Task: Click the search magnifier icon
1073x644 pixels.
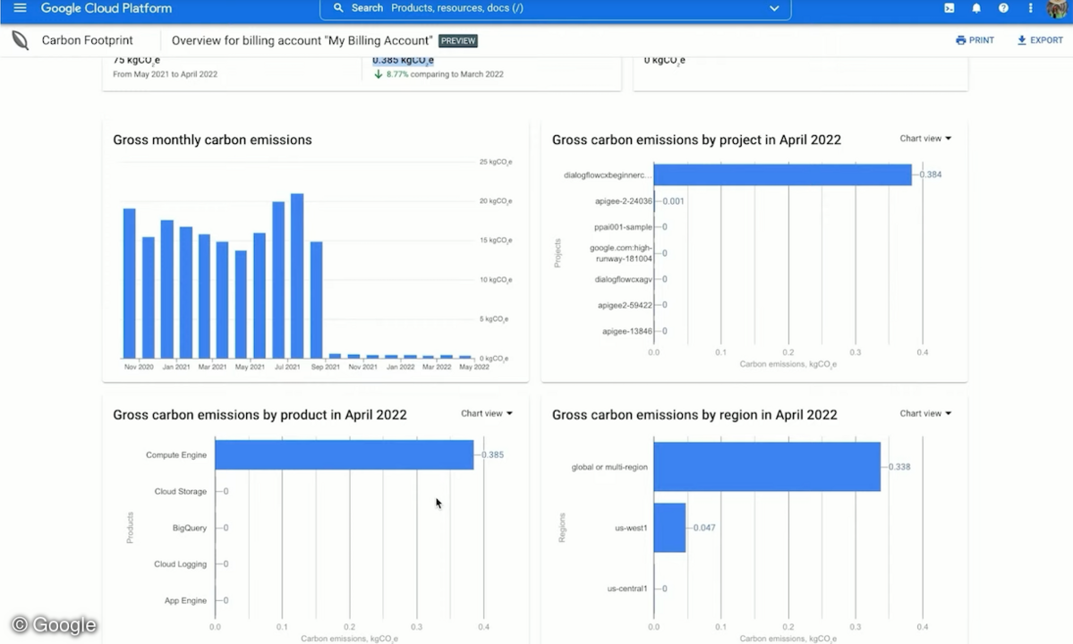Action: point(338,8)
